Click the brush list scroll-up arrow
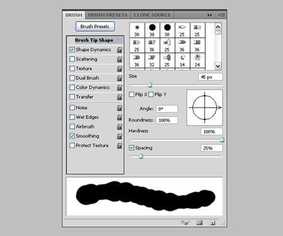The width and height of the screenshot is (283, 236). [x=218, y=27]
